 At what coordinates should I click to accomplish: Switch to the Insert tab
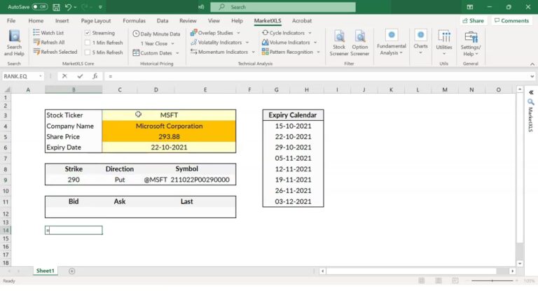coord(62,20)
